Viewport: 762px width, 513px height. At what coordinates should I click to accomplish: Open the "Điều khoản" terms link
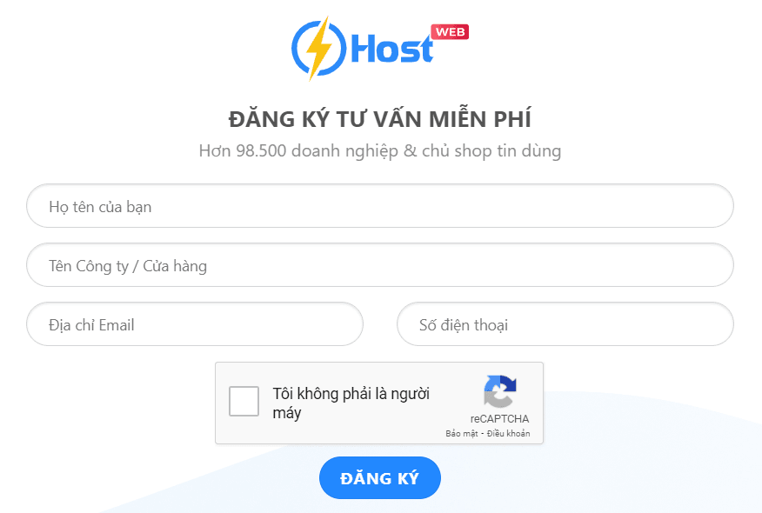(508, 433)
